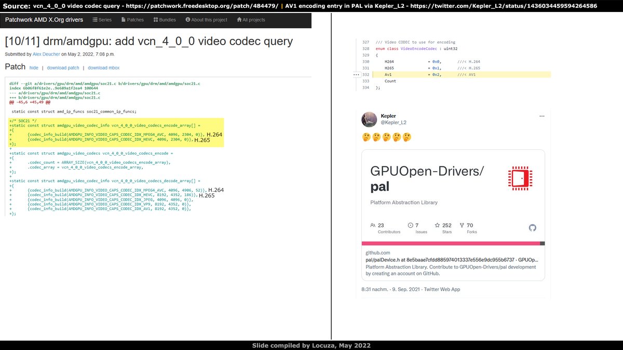Click the hide link next to Patch
The image size is (623, 350).
click(x=34, y=68)
